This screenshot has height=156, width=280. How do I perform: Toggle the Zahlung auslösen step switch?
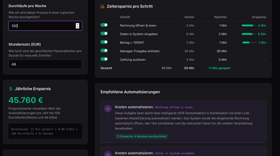click(x=104, y=59)
